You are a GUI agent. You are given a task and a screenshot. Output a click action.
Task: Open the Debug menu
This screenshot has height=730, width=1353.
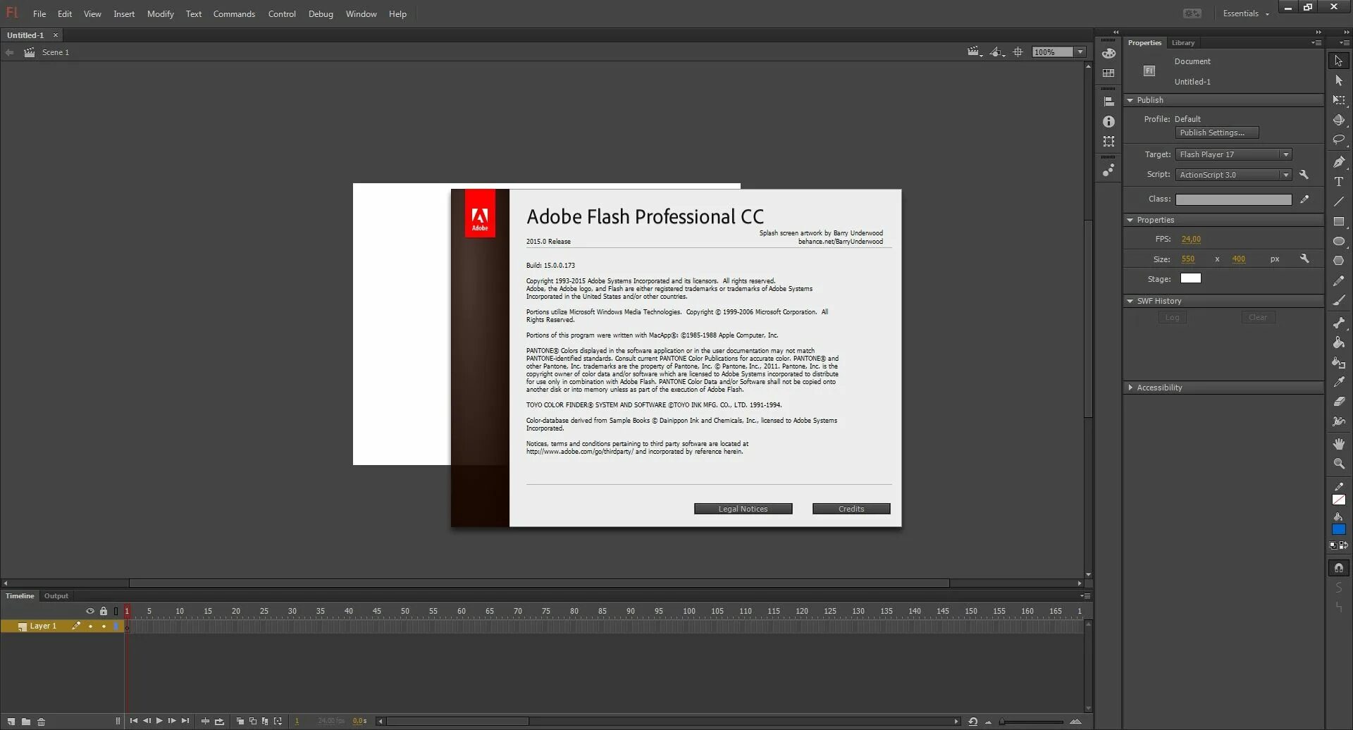(321, 14)
